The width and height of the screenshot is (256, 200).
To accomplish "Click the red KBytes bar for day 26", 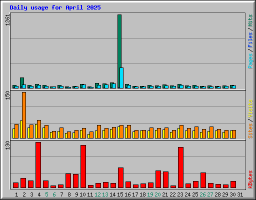I will click(x=203, y=180).
